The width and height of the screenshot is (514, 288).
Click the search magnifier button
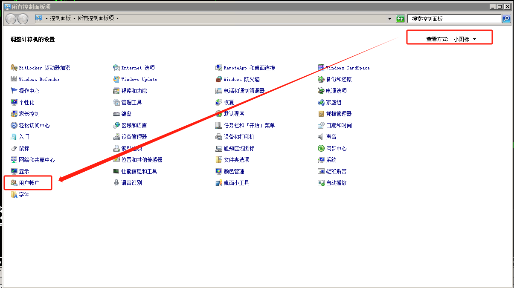506,19
